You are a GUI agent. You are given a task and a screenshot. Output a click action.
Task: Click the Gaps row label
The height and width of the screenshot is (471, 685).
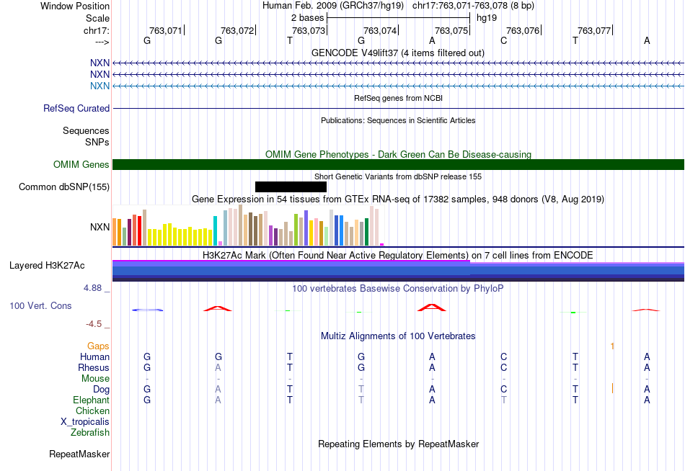pyautogui.click(x=98, y=346)
